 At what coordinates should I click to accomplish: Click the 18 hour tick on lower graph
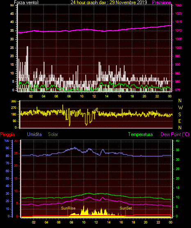click(x=133, y=222)
